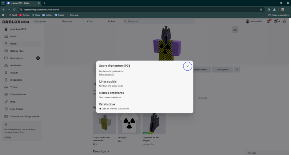Screen dimensions: 291x155
Task: Open the Início sidebar item
Action: point(22,36)
